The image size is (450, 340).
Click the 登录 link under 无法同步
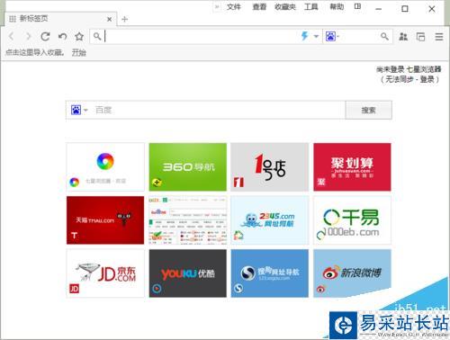(427, 79)
